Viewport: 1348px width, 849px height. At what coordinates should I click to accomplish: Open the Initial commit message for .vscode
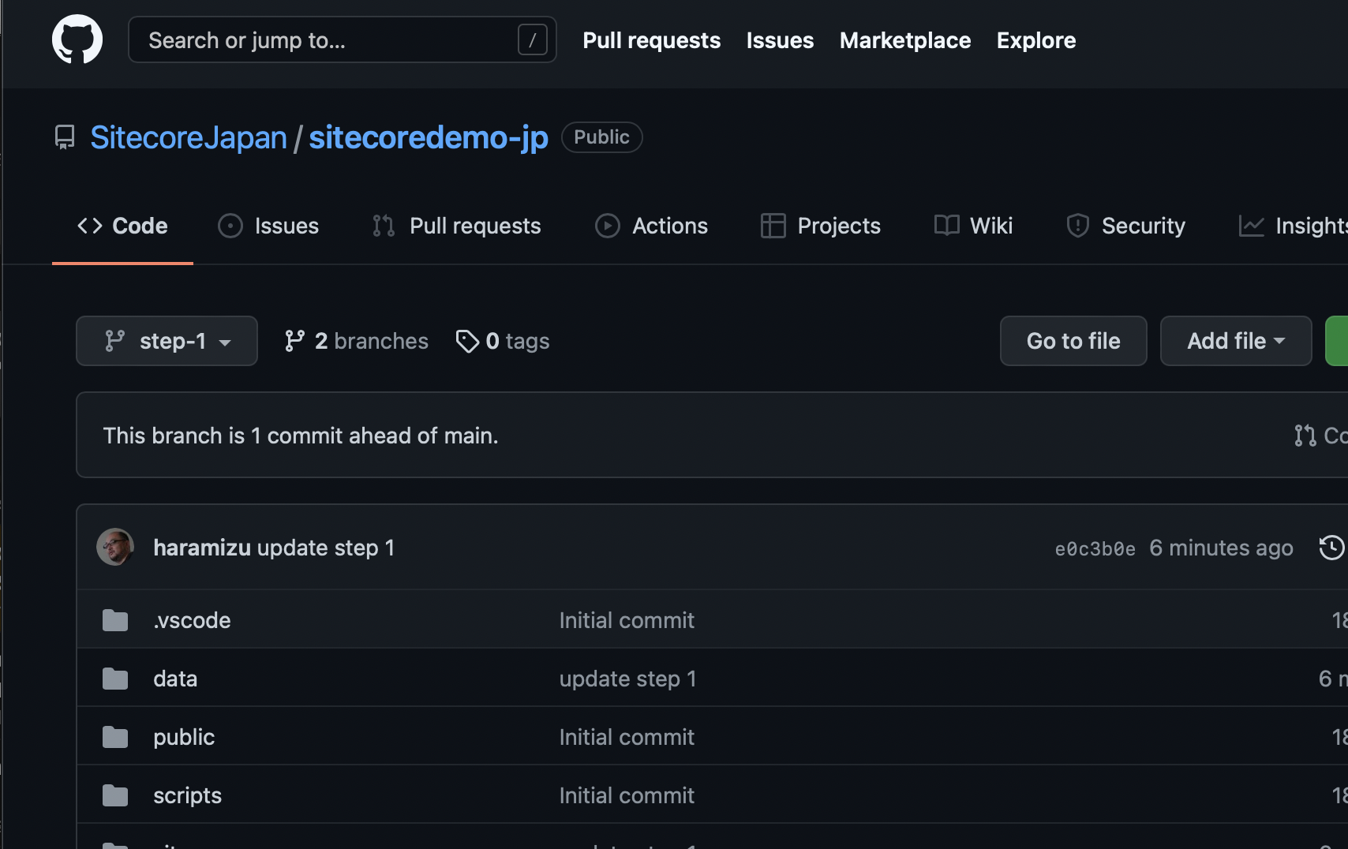[x=627, y=620]
